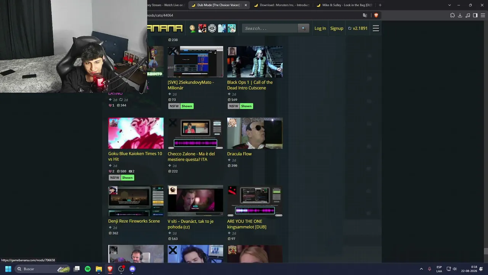Open the Denji Reze Fireworks thumbnail
Viewport: 488px width, 275px height.
(136, 201)
